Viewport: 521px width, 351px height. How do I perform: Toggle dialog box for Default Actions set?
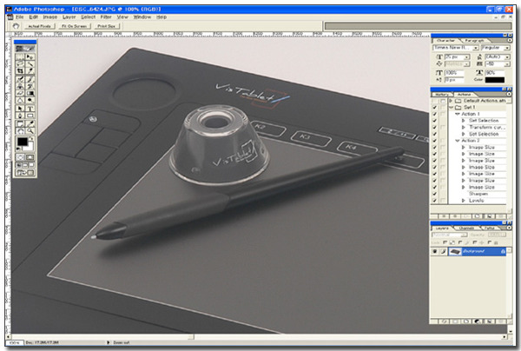click(x=443, y=101)
